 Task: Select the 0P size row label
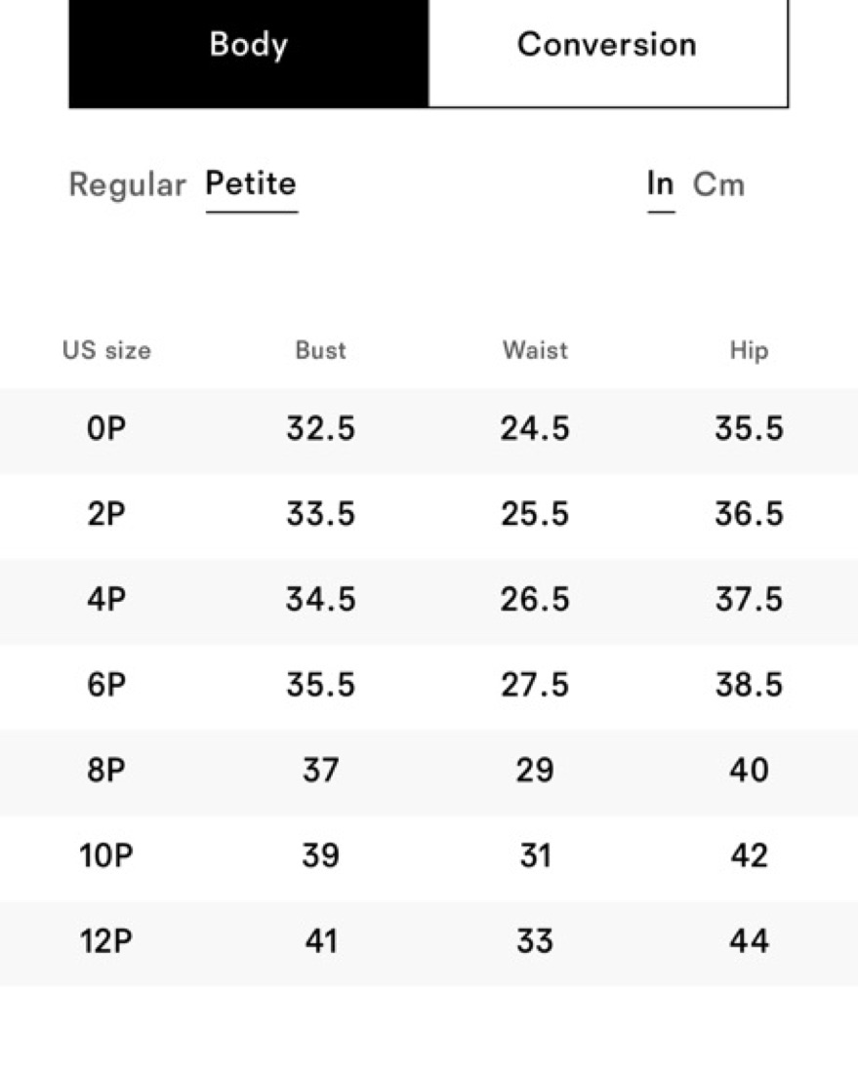point(106,429)
